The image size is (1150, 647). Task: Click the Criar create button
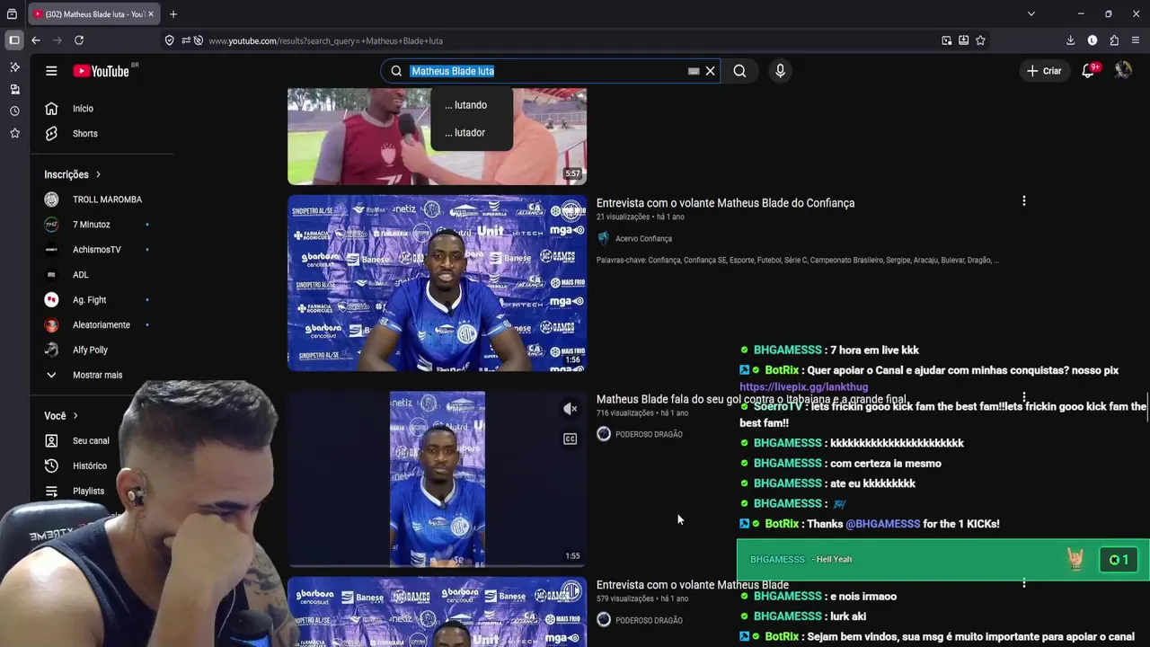(x=1044, y=71)
